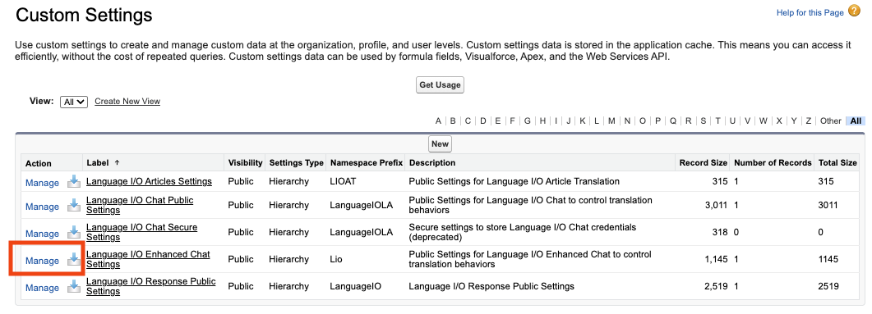
Task: Filter list by letter D
Action: tap(483, 121)
